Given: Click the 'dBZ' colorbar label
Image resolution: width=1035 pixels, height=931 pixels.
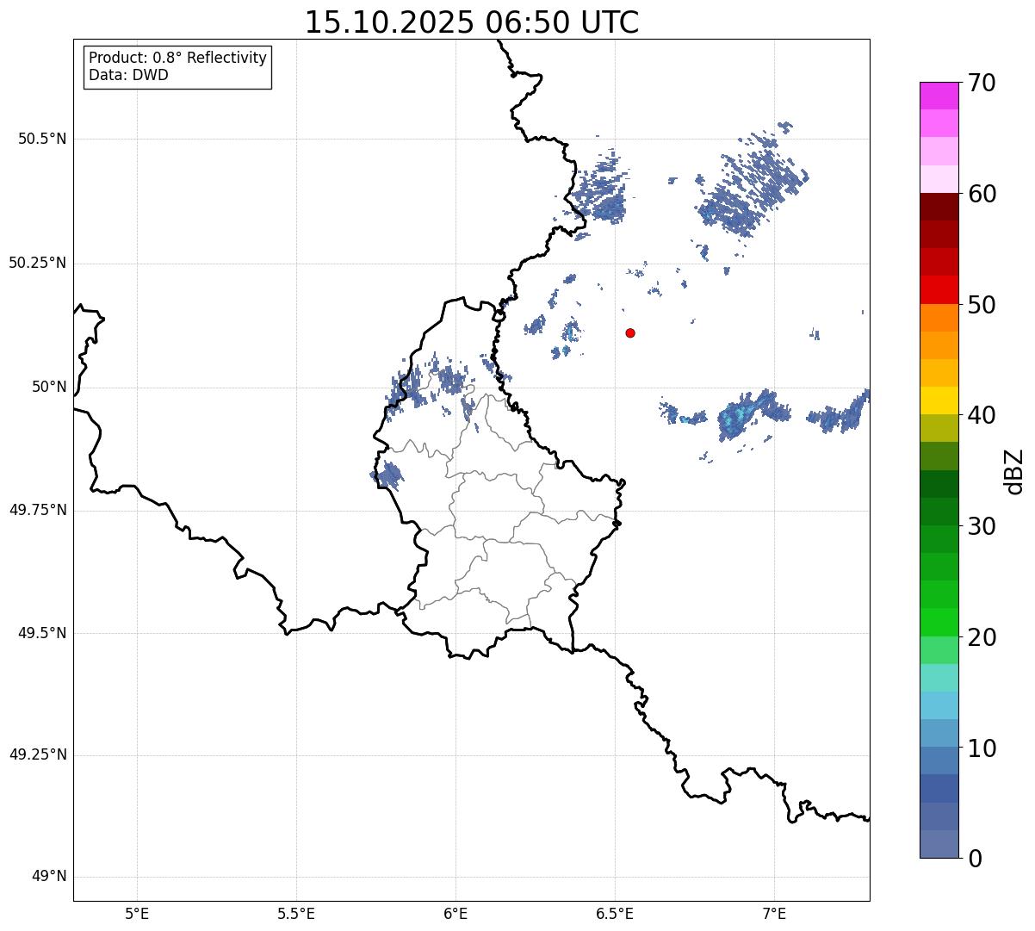Looking at the screenshot, I should coord(1014,470).
